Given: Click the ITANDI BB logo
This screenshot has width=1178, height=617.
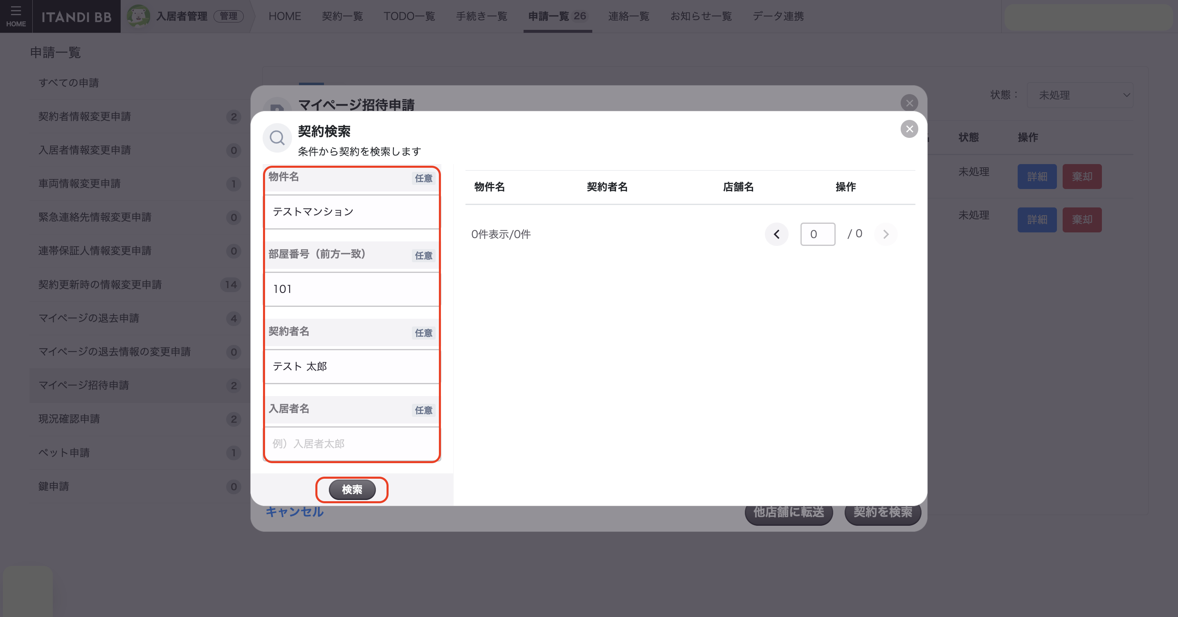Looking at the screenshot, I should coord(76,16).
